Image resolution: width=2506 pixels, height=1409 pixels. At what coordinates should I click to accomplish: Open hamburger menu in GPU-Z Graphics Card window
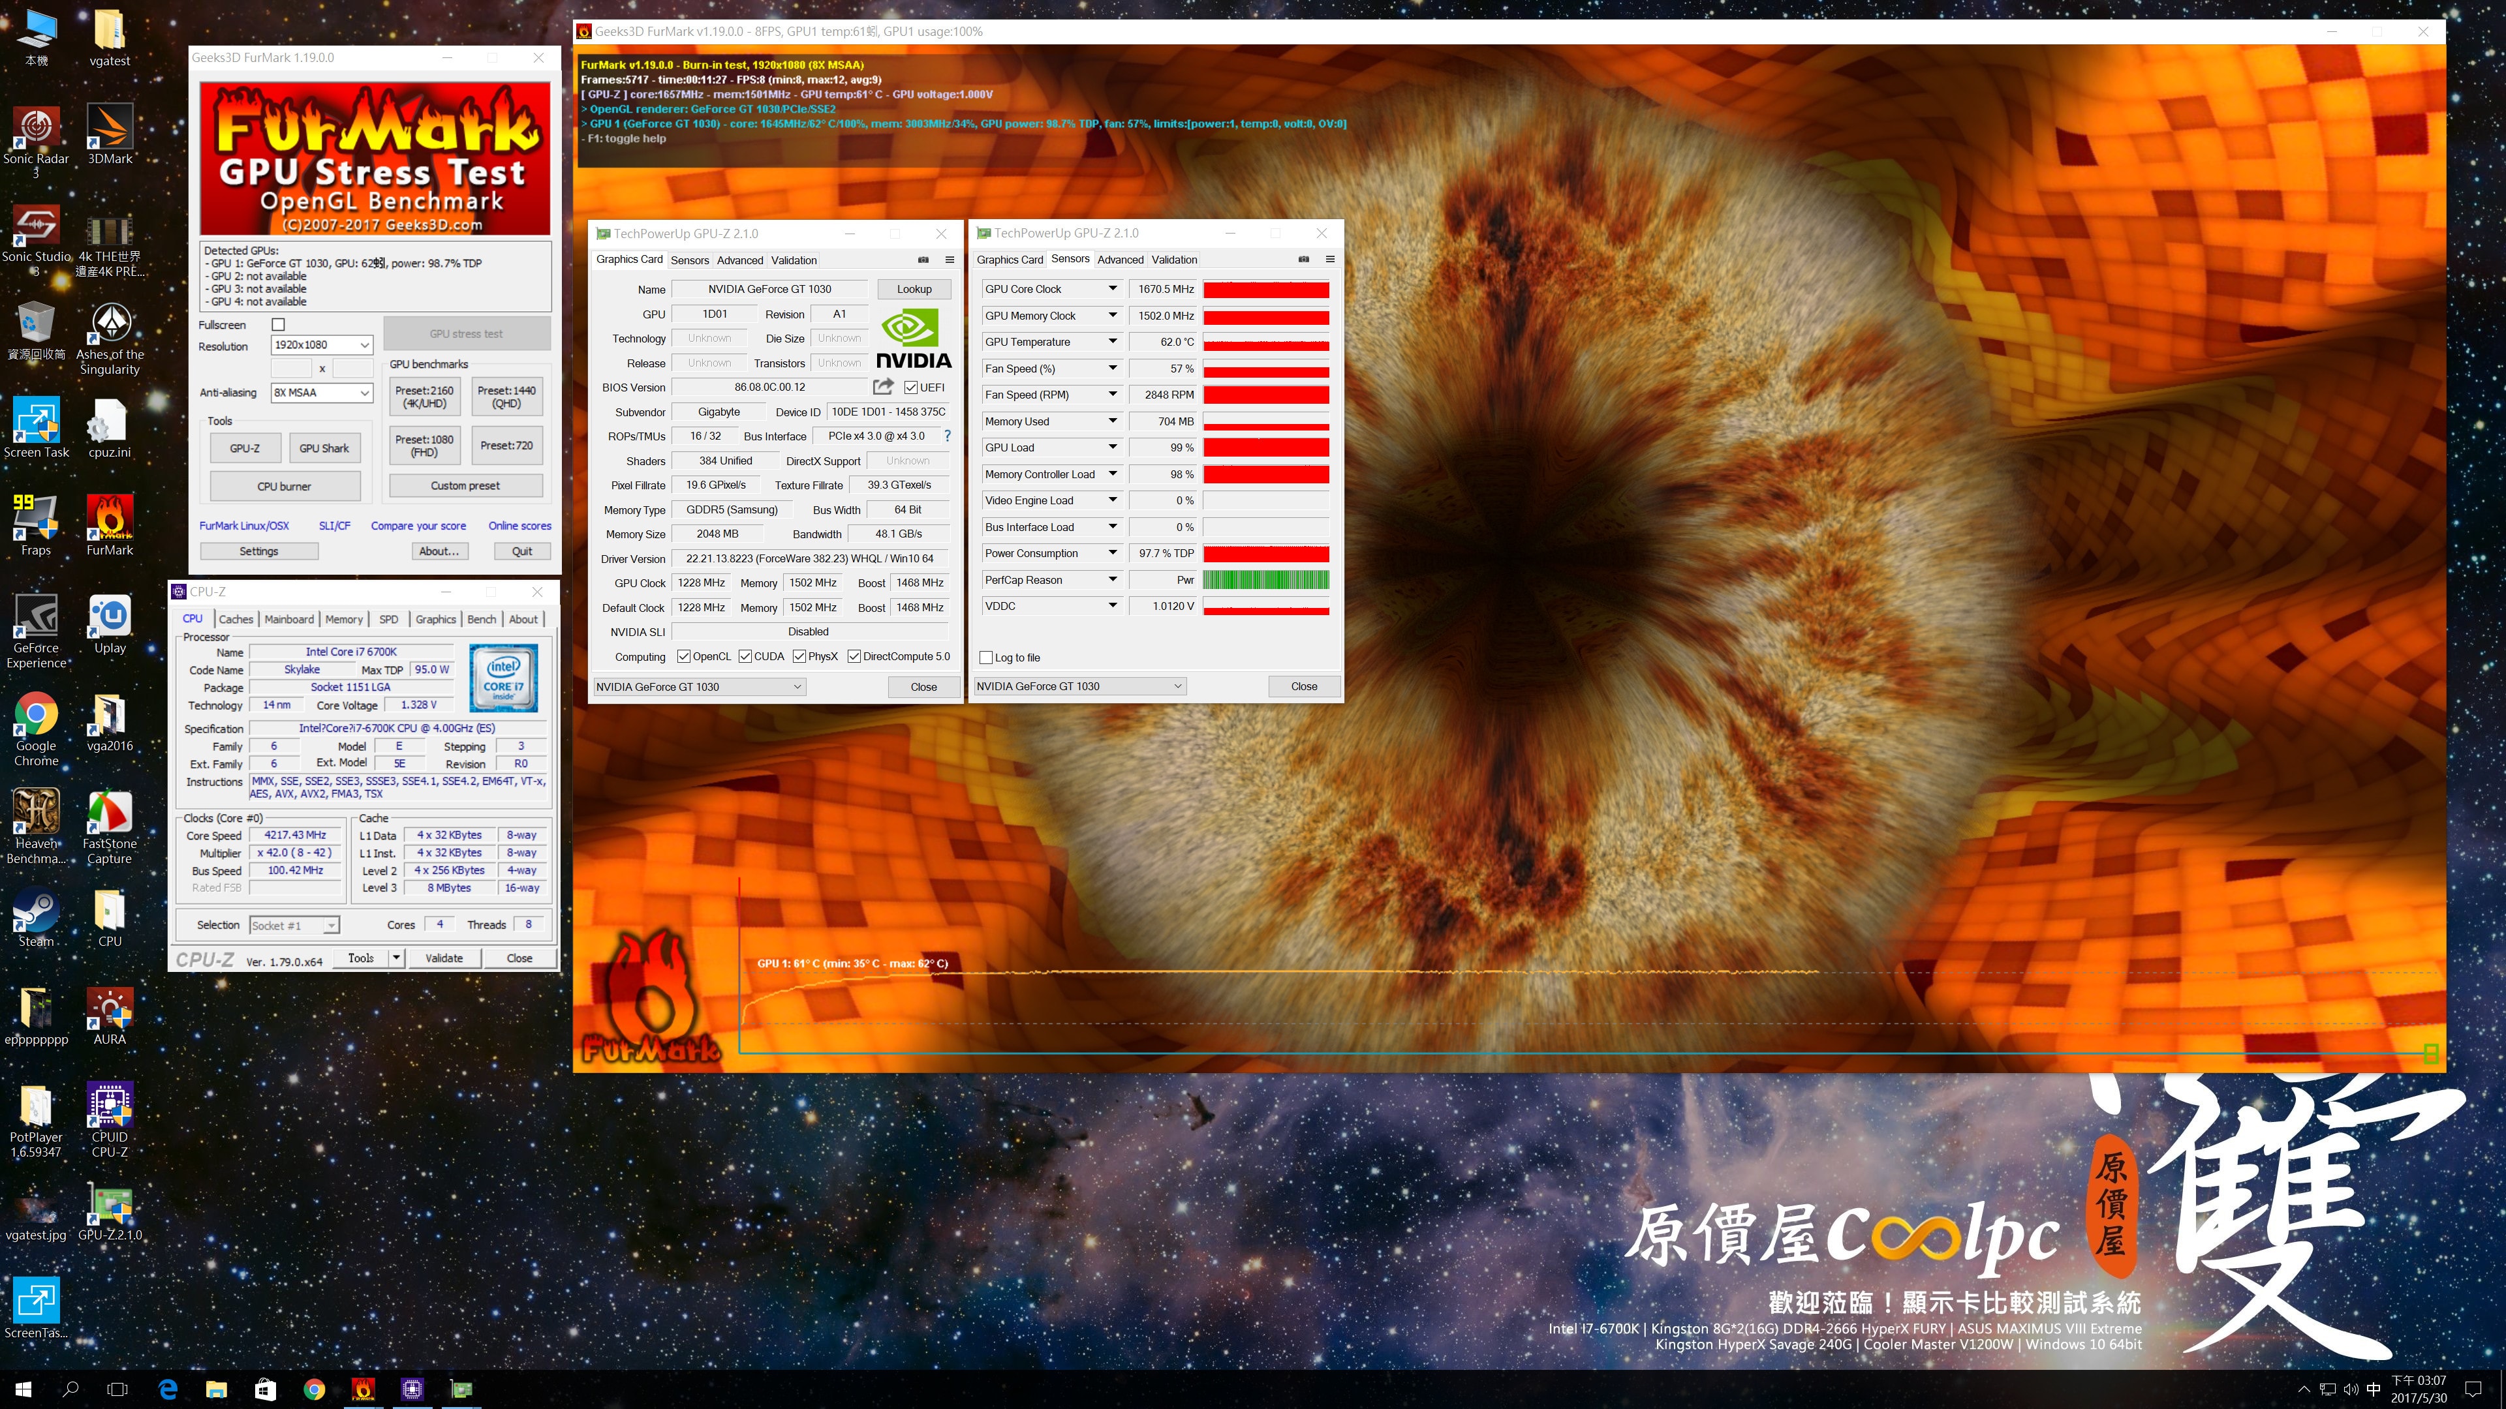pyautogui.click(x=950, y=260)
